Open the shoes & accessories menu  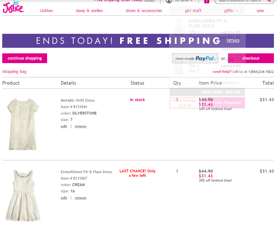click(144, 11)
